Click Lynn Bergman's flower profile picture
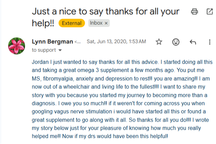This screenshot has width=216, height=144. click(17, 46)
